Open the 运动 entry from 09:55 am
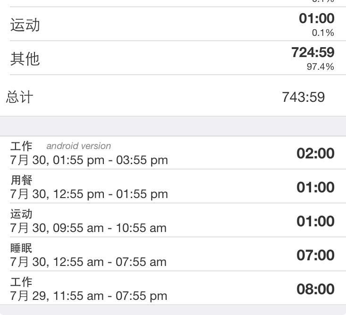 [173, 220]
